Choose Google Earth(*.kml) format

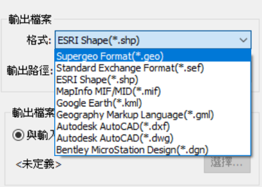[153, 103]
